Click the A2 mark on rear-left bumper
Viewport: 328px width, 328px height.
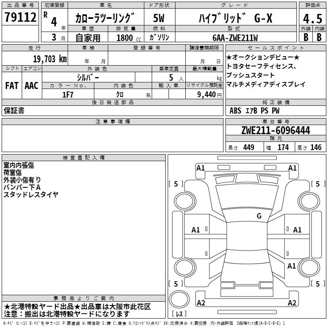201,303
